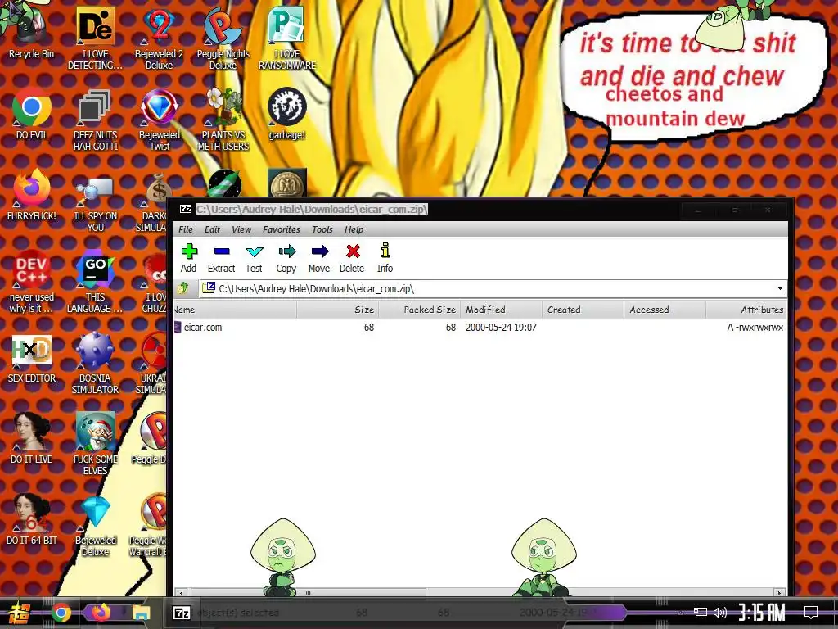Sort by the Accessed column header
This screenshot has width=838, height=629.
665,310
